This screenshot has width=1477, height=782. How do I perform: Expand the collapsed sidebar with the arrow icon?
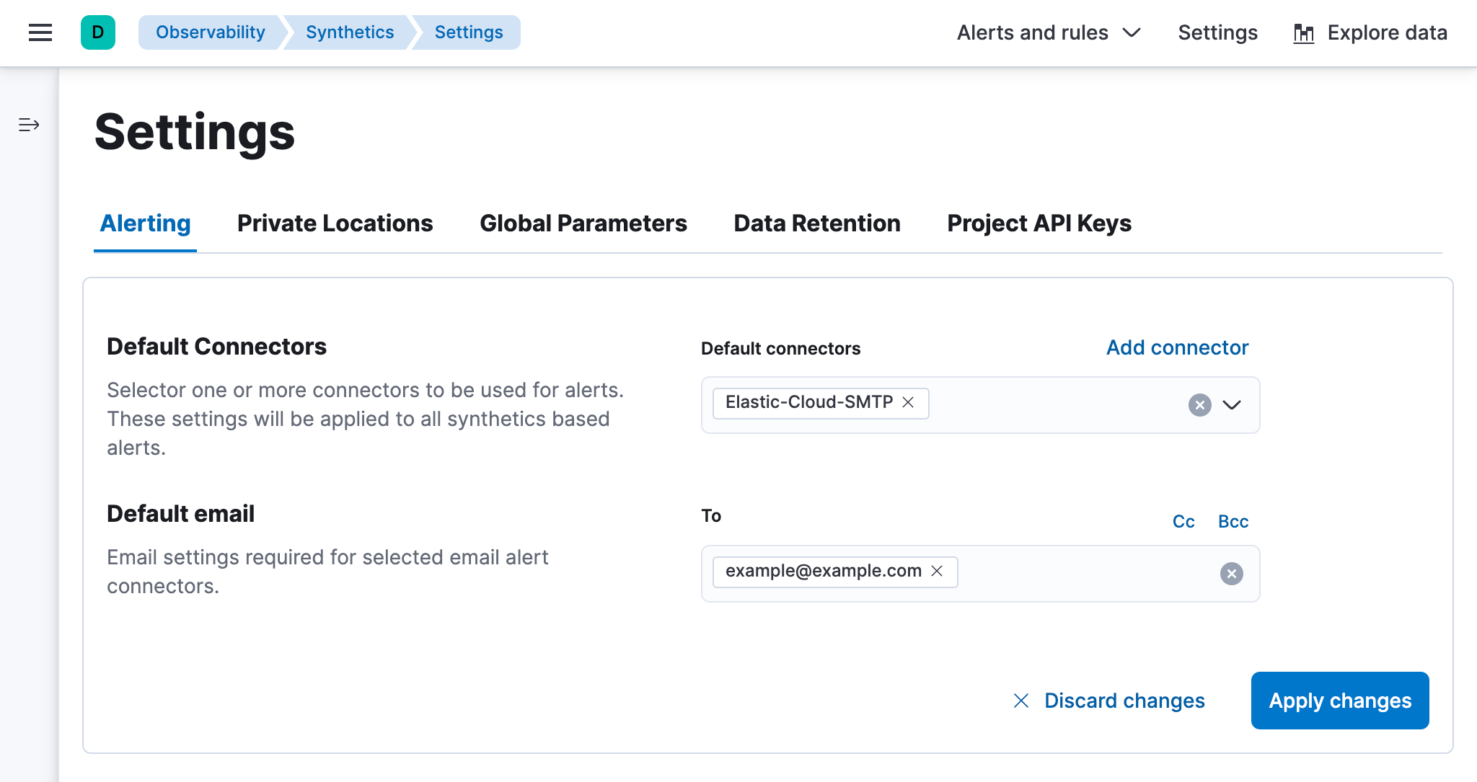(28, 125)
